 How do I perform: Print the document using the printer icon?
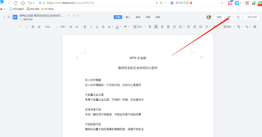(255, 27)
